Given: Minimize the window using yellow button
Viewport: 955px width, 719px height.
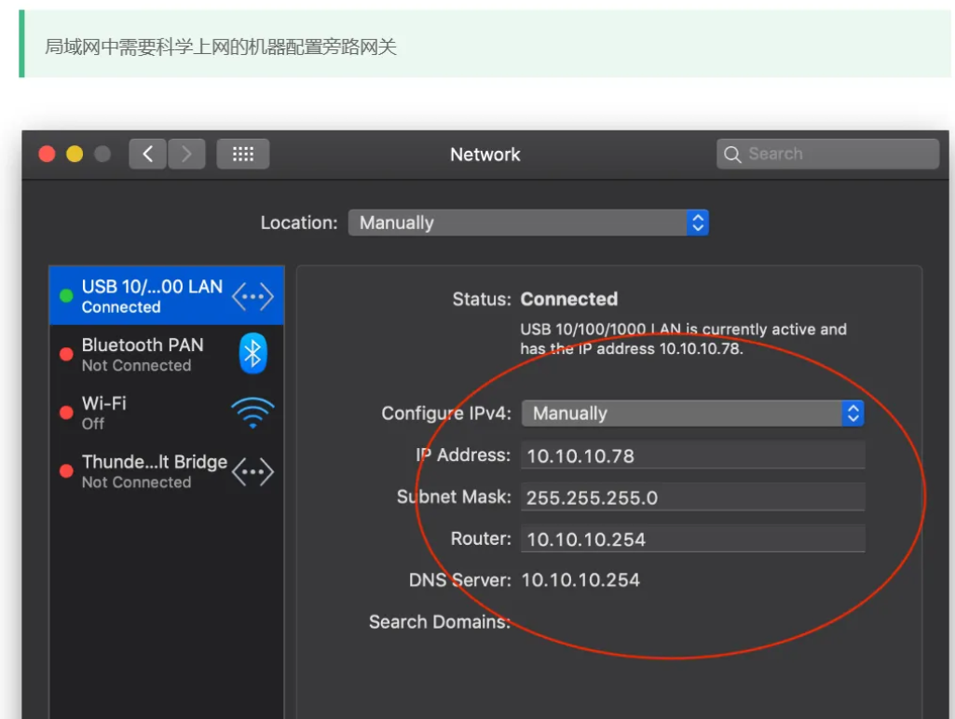Looking at the screenshot, I should coord(75,155).
